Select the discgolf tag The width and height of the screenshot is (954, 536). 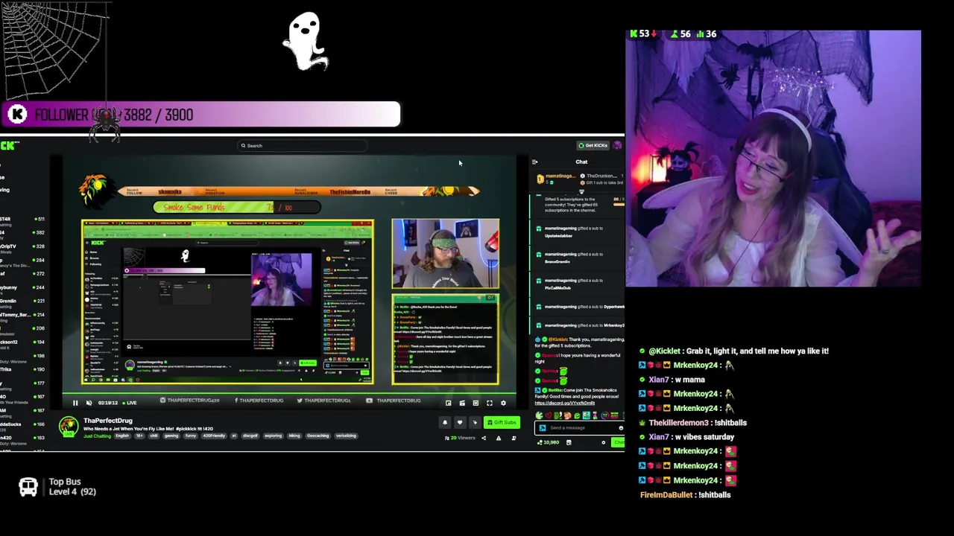[x=250, y=435]
